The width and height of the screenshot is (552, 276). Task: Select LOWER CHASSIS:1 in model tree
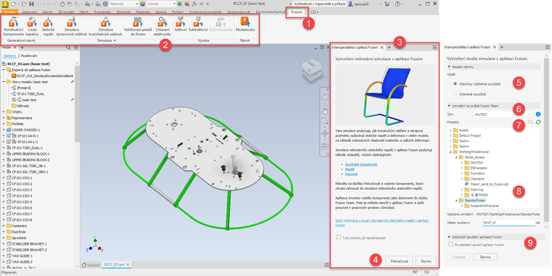(26, 130)
